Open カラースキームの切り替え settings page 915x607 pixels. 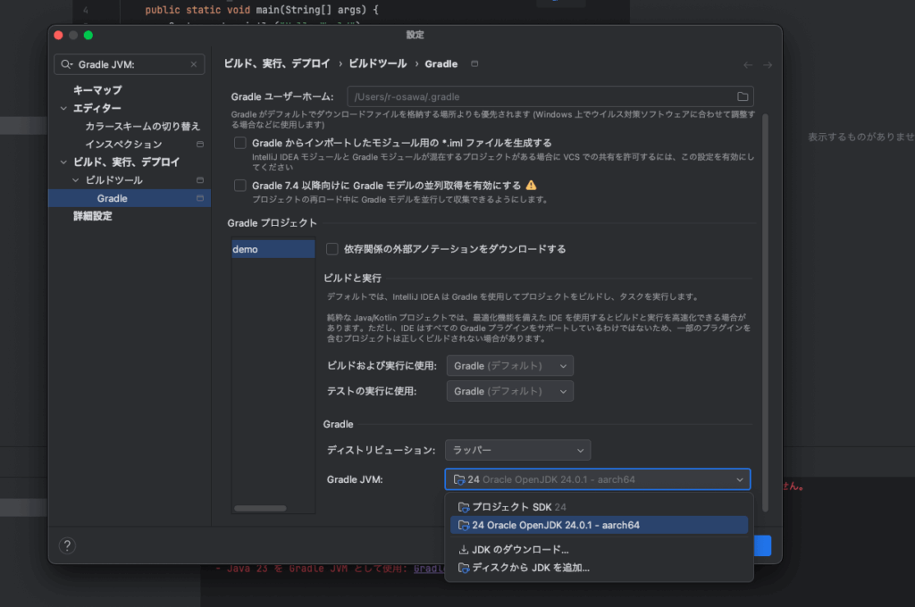[x=142, y=126]
